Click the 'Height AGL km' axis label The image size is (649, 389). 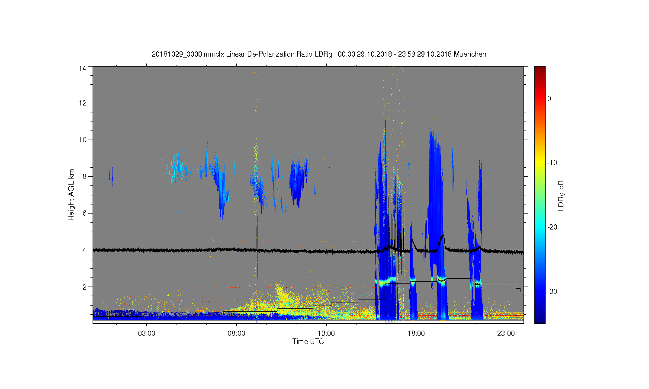[x=71, y=194]
